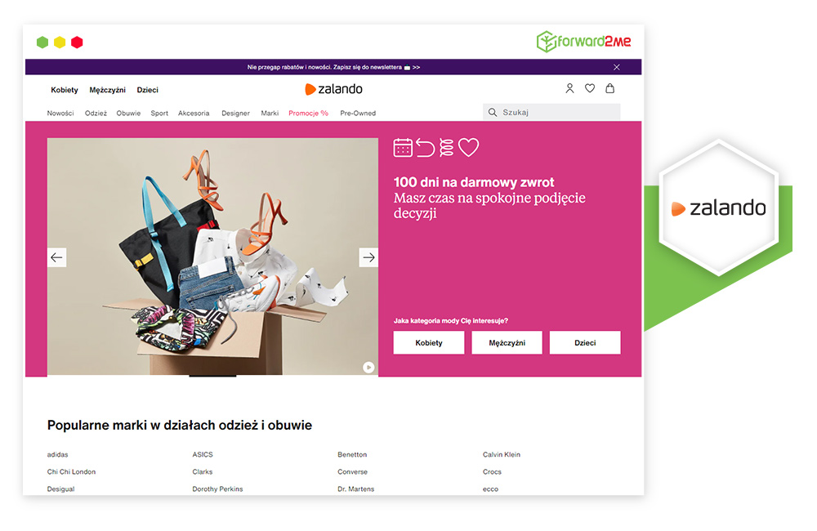Click the Zalando logo in header
Screen dimensions: 817x531
click(x=333, y=89)
